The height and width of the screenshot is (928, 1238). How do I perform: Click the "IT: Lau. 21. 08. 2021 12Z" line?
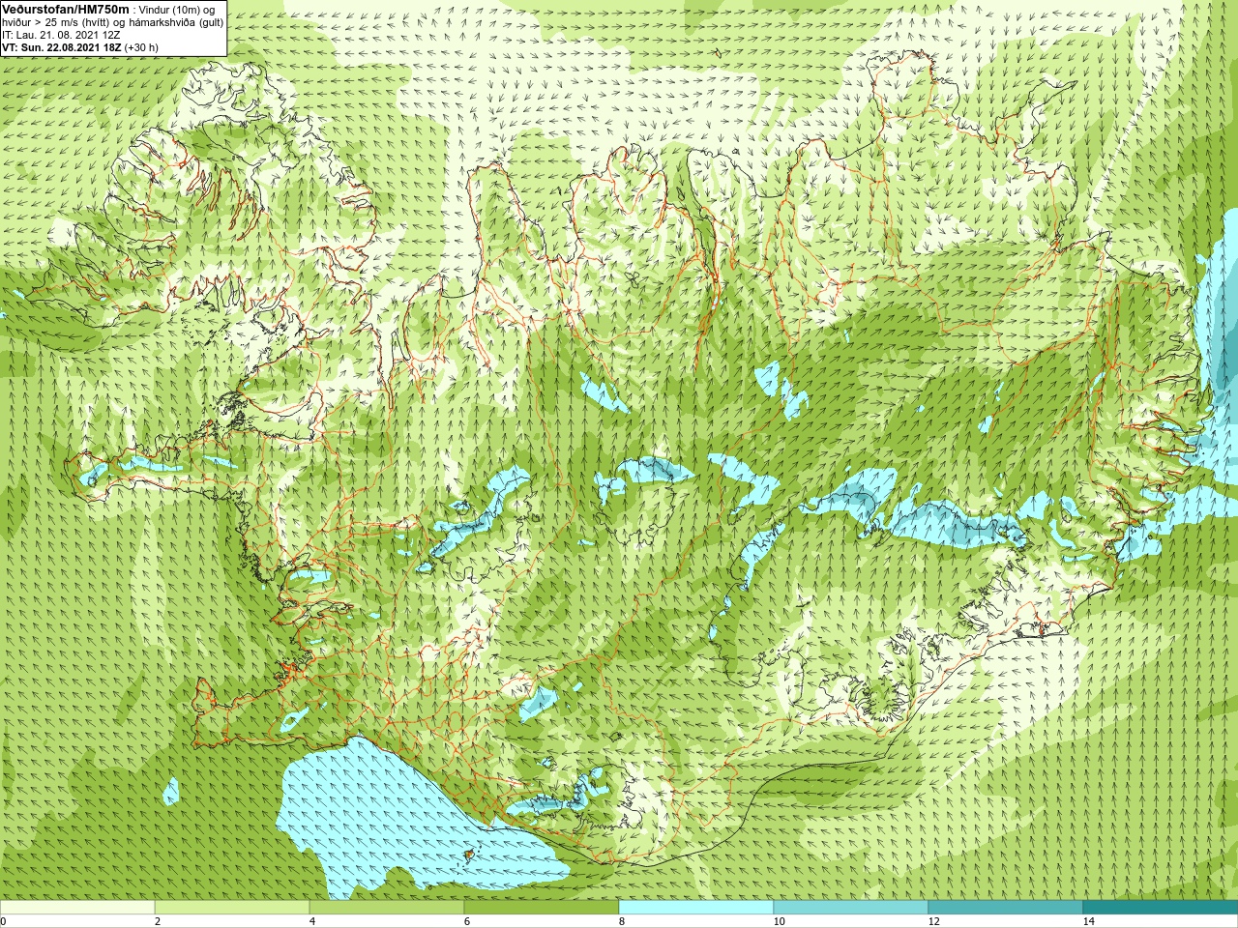(x=62, y=34)
